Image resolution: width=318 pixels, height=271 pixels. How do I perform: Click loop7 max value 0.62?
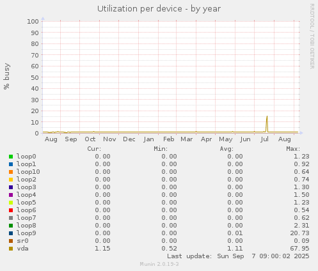coord(301,218)
